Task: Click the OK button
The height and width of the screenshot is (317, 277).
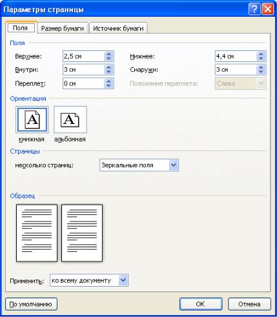Action: [x=201, y=304]
